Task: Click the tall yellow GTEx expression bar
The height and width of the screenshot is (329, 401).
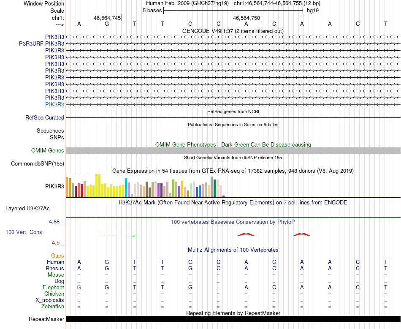Action: point(96,185)
